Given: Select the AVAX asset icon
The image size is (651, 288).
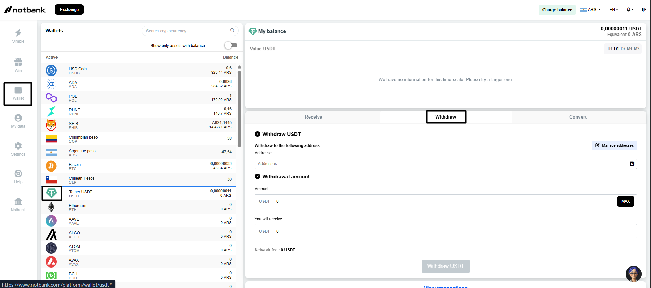Looking at the screenshot, I should point(51,262).
